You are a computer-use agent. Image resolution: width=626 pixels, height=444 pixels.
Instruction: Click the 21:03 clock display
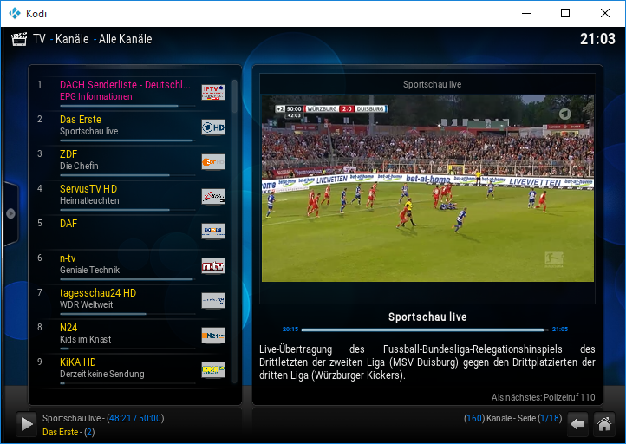[x=597, y=39]
